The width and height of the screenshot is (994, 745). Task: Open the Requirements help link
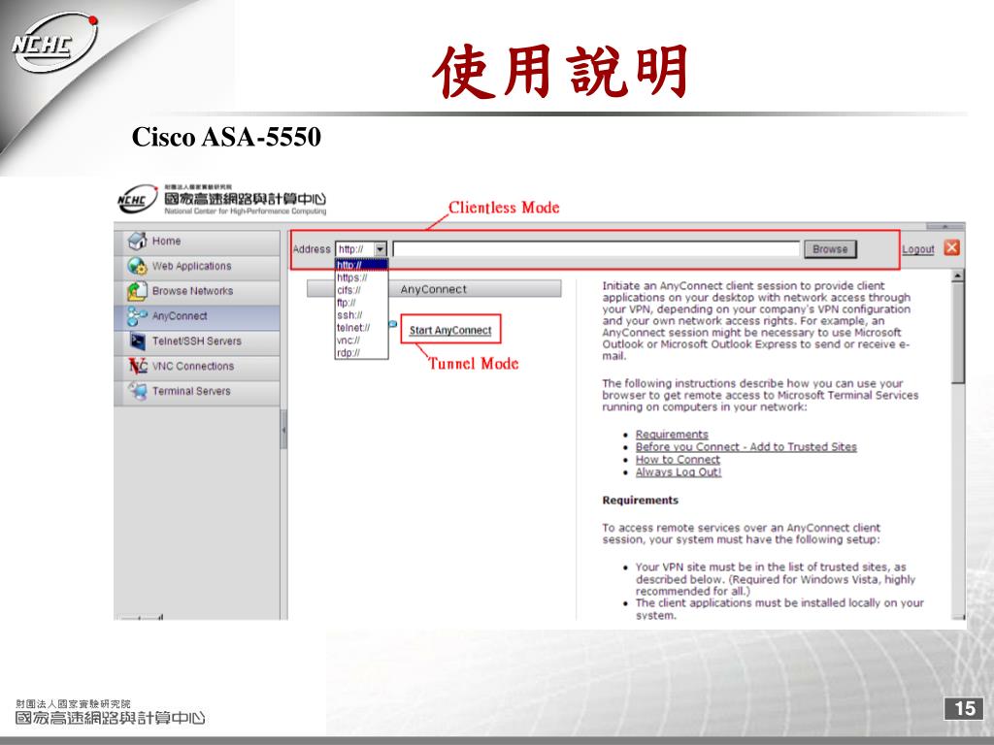[672, 435]
